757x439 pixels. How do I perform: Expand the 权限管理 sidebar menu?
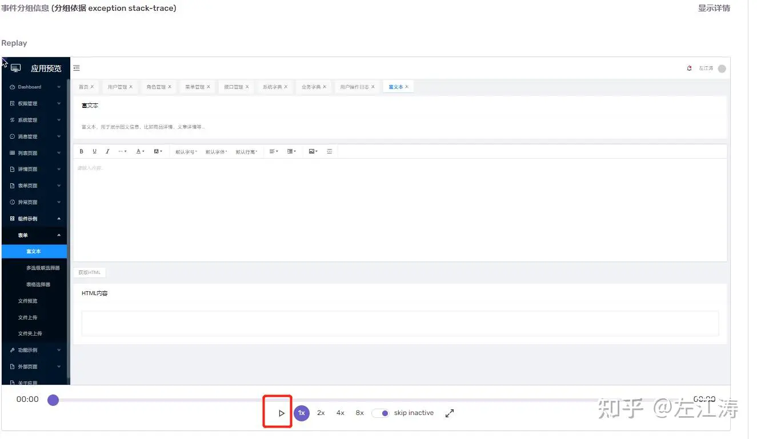[x=35, y=103]
